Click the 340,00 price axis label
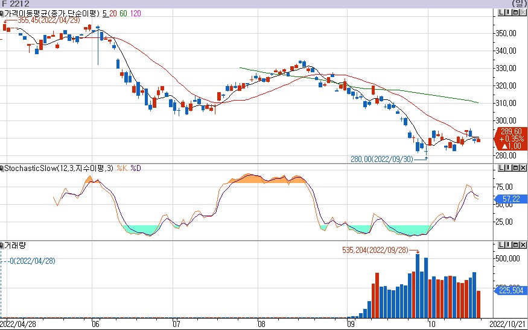 click(506, 51)
